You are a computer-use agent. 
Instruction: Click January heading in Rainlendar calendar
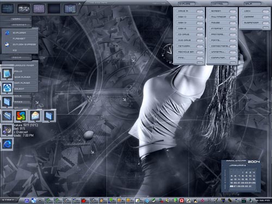(238, 165)
